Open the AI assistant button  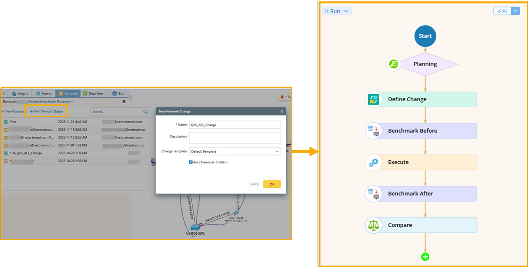click(502, 11)
